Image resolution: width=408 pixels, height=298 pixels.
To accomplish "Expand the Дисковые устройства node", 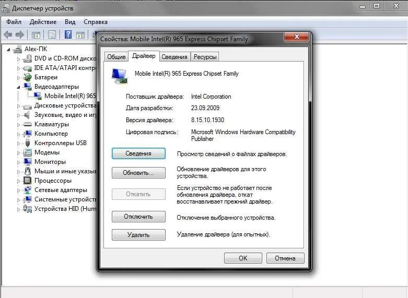I will [x=18, y=106].
